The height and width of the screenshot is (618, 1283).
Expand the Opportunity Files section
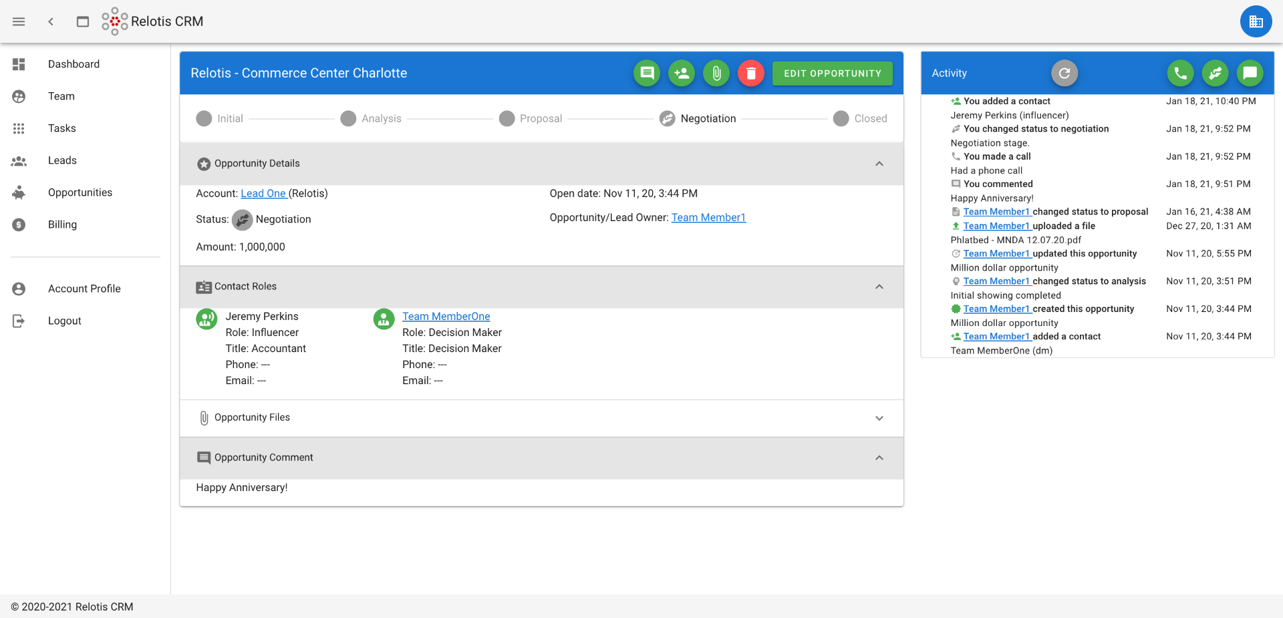pyautogui.click(x=879, y=418)
